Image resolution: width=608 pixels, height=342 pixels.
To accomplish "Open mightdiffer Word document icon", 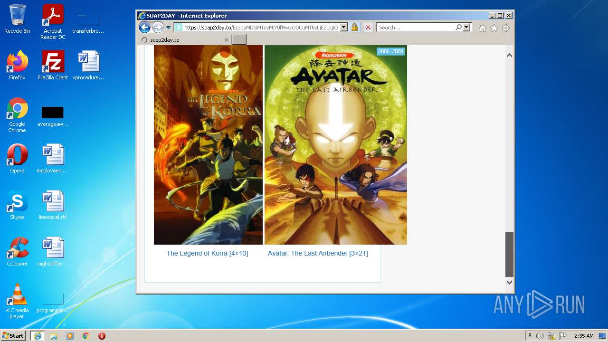I will 53,252.
